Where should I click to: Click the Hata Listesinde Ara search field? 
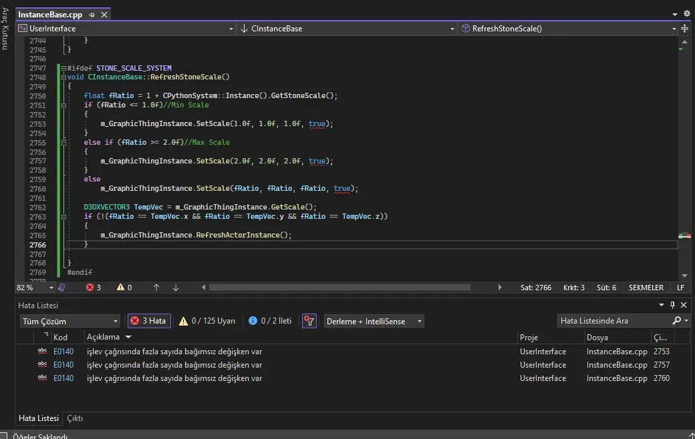(614, 321)
